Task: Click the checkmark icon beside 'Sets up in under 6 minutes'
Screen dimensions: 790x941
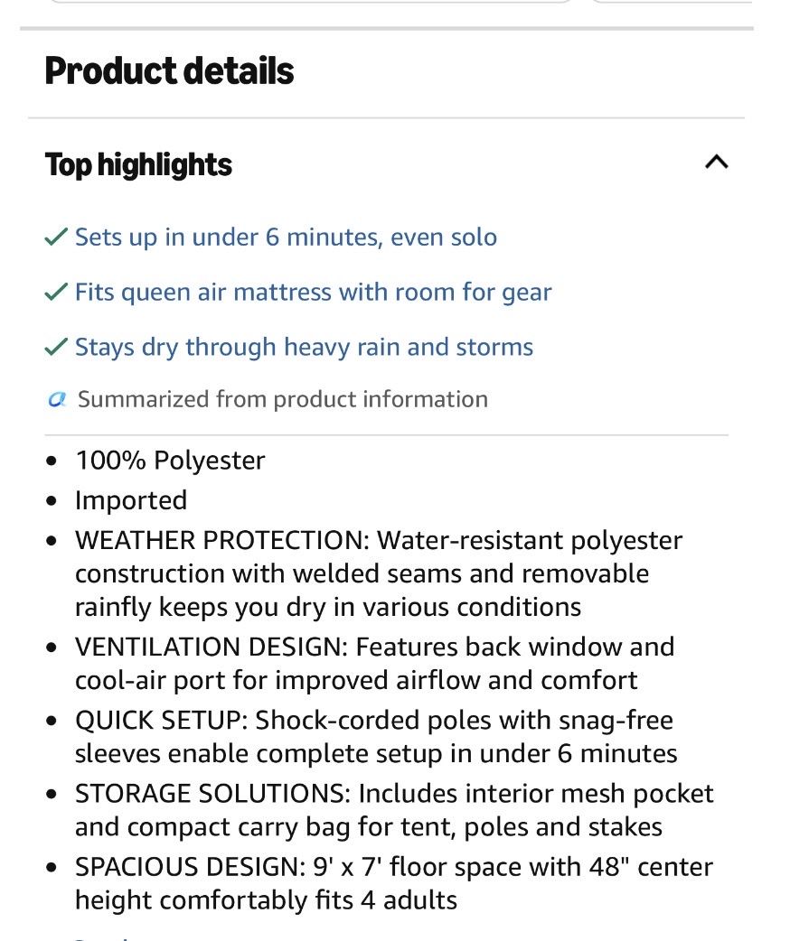Action: [56, 237]
